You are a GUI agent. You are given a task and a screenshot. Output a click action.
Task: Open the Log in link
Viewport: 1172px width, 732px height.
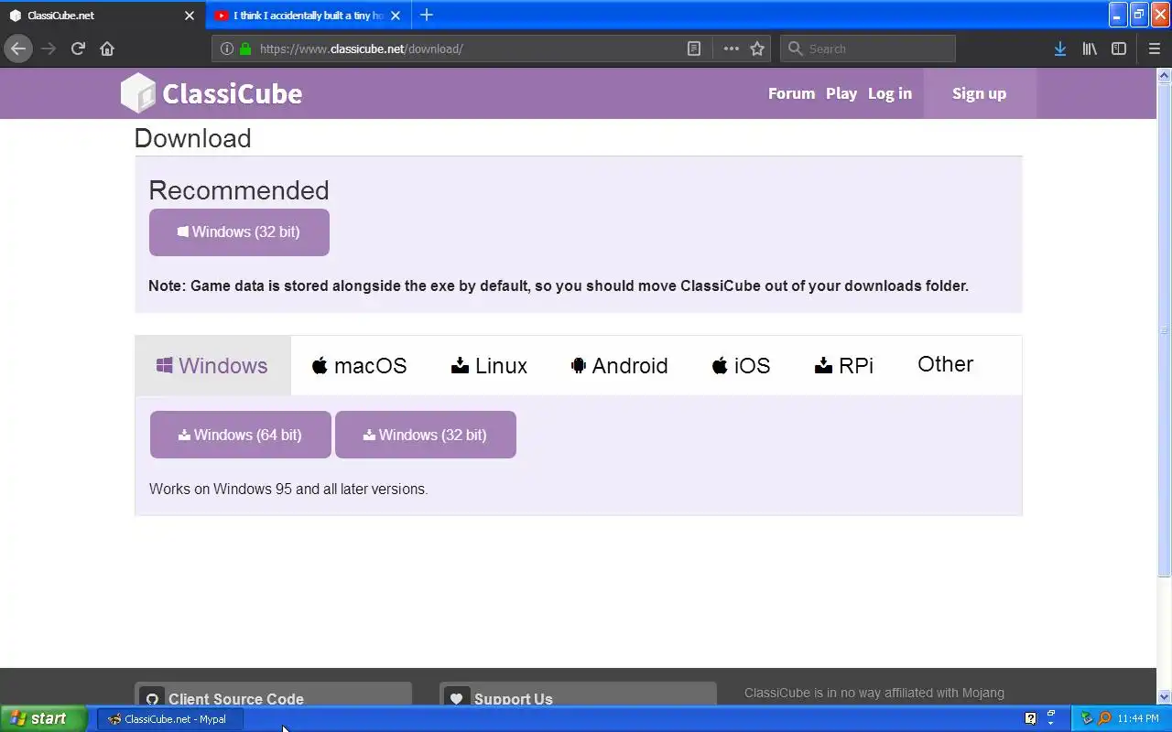point(890,93)
